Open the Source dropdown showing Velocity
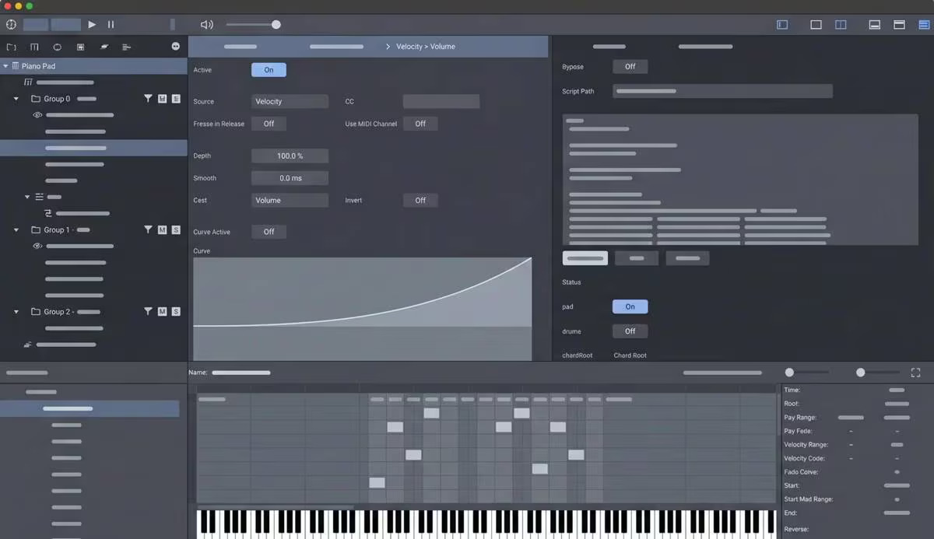Screen dimensions: 934x539 290,101
